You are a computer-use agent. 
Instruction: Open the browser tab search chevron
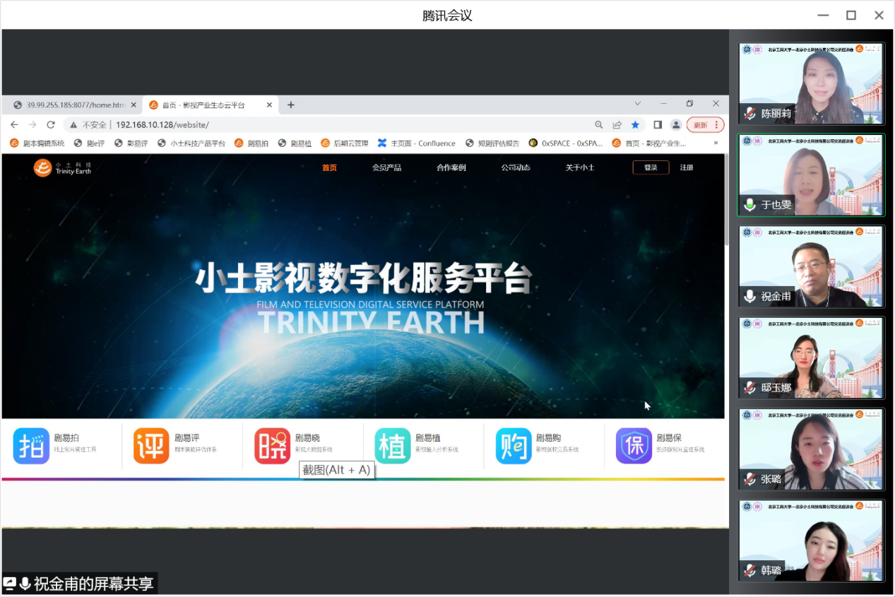[638, 105]
